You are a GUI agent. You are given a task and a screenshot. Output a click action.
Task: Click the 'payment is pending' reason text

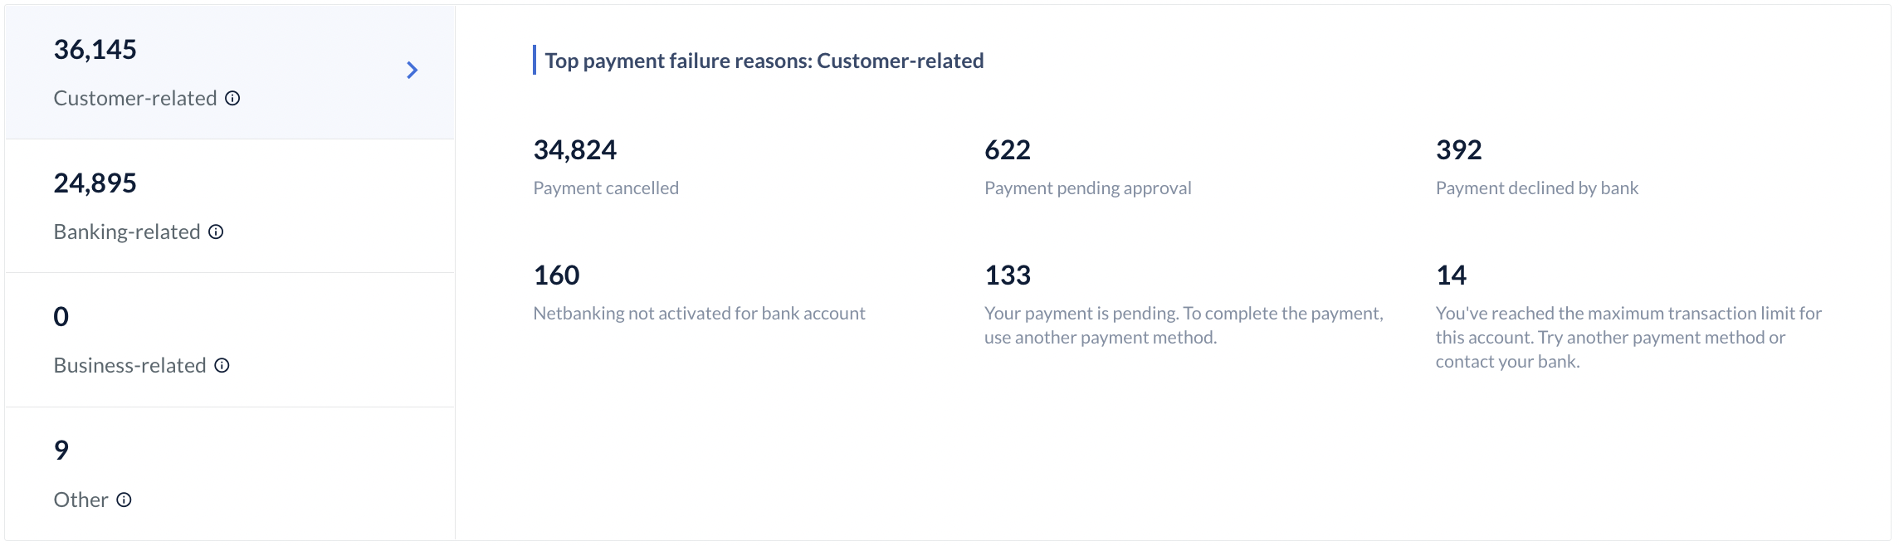[1184, 325]
